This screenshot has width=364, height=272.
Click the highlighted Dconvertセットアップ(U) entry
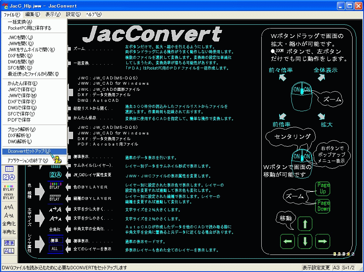[34, 151]
